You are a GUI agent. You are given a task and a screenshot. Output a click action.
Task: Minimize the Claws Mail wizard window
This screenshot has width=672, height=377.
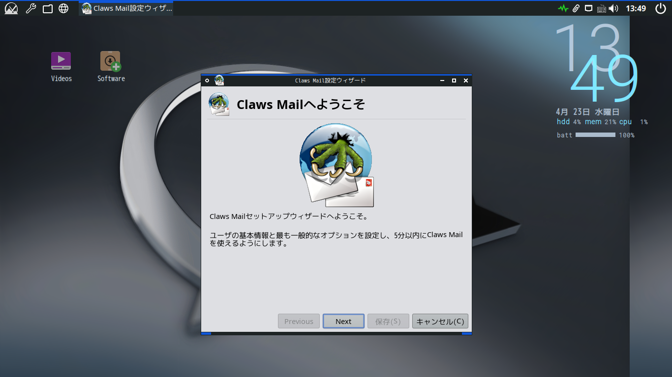[442, 81]
